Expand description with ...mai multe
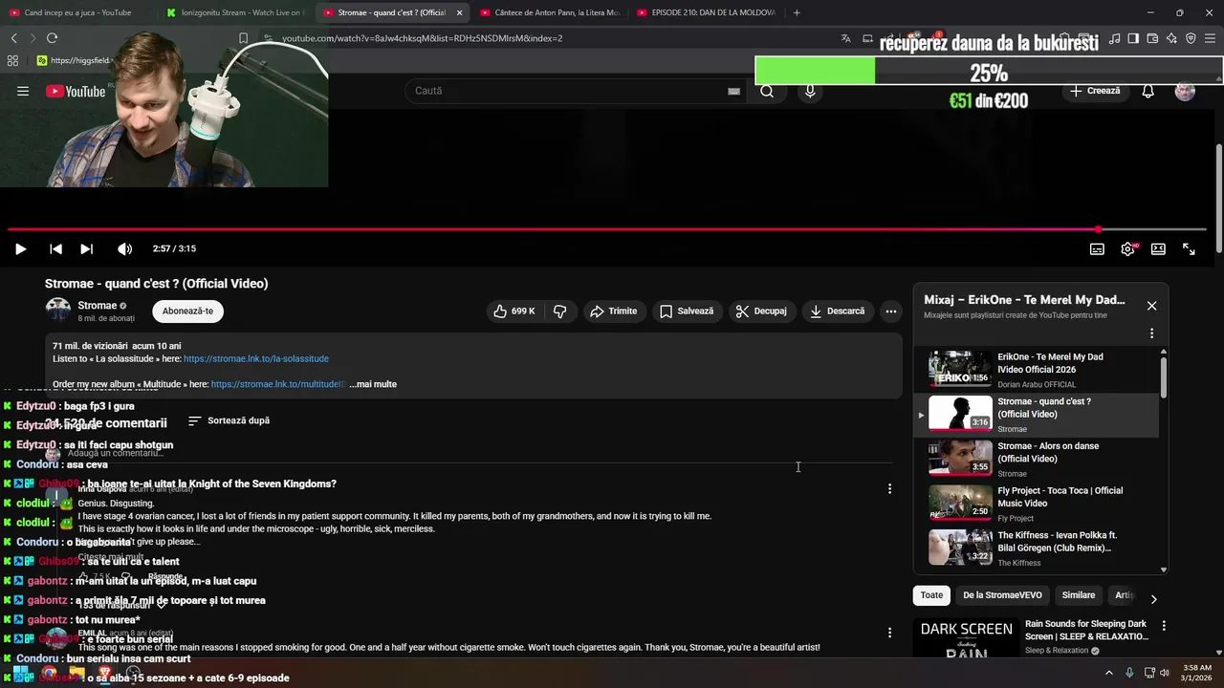Image resolution: width=1224 pixels, height=688 pixels. pyautogui.click(x=373, y=384)
